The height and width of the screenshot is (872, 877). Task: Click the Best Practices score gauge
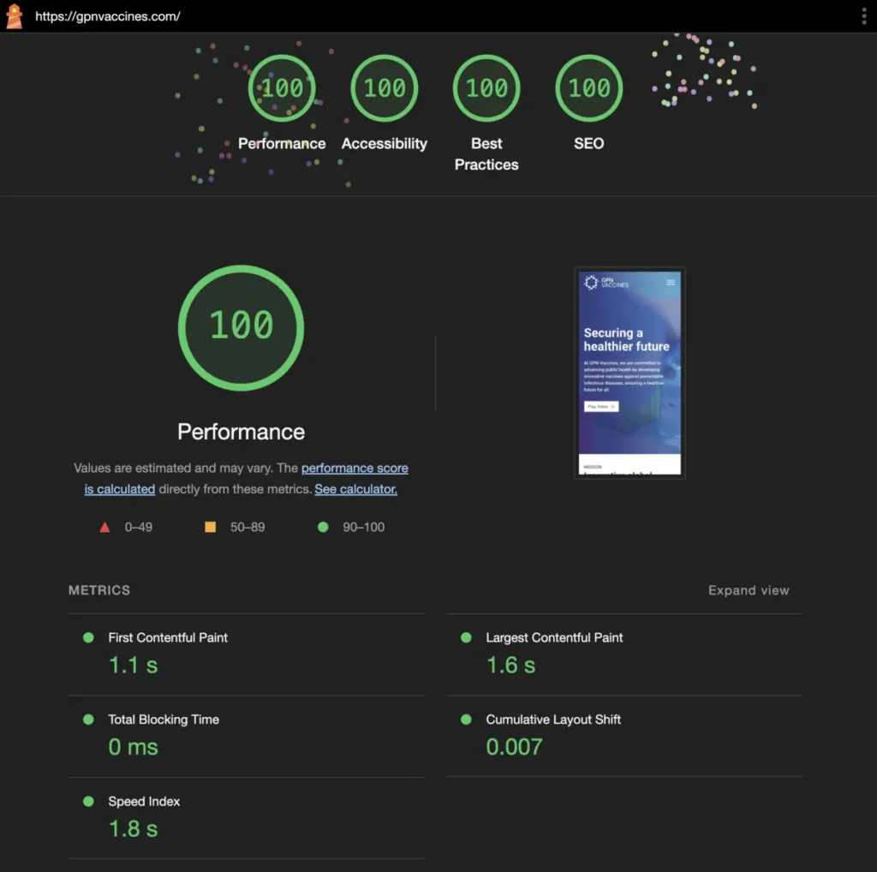[x=486, y=88]
